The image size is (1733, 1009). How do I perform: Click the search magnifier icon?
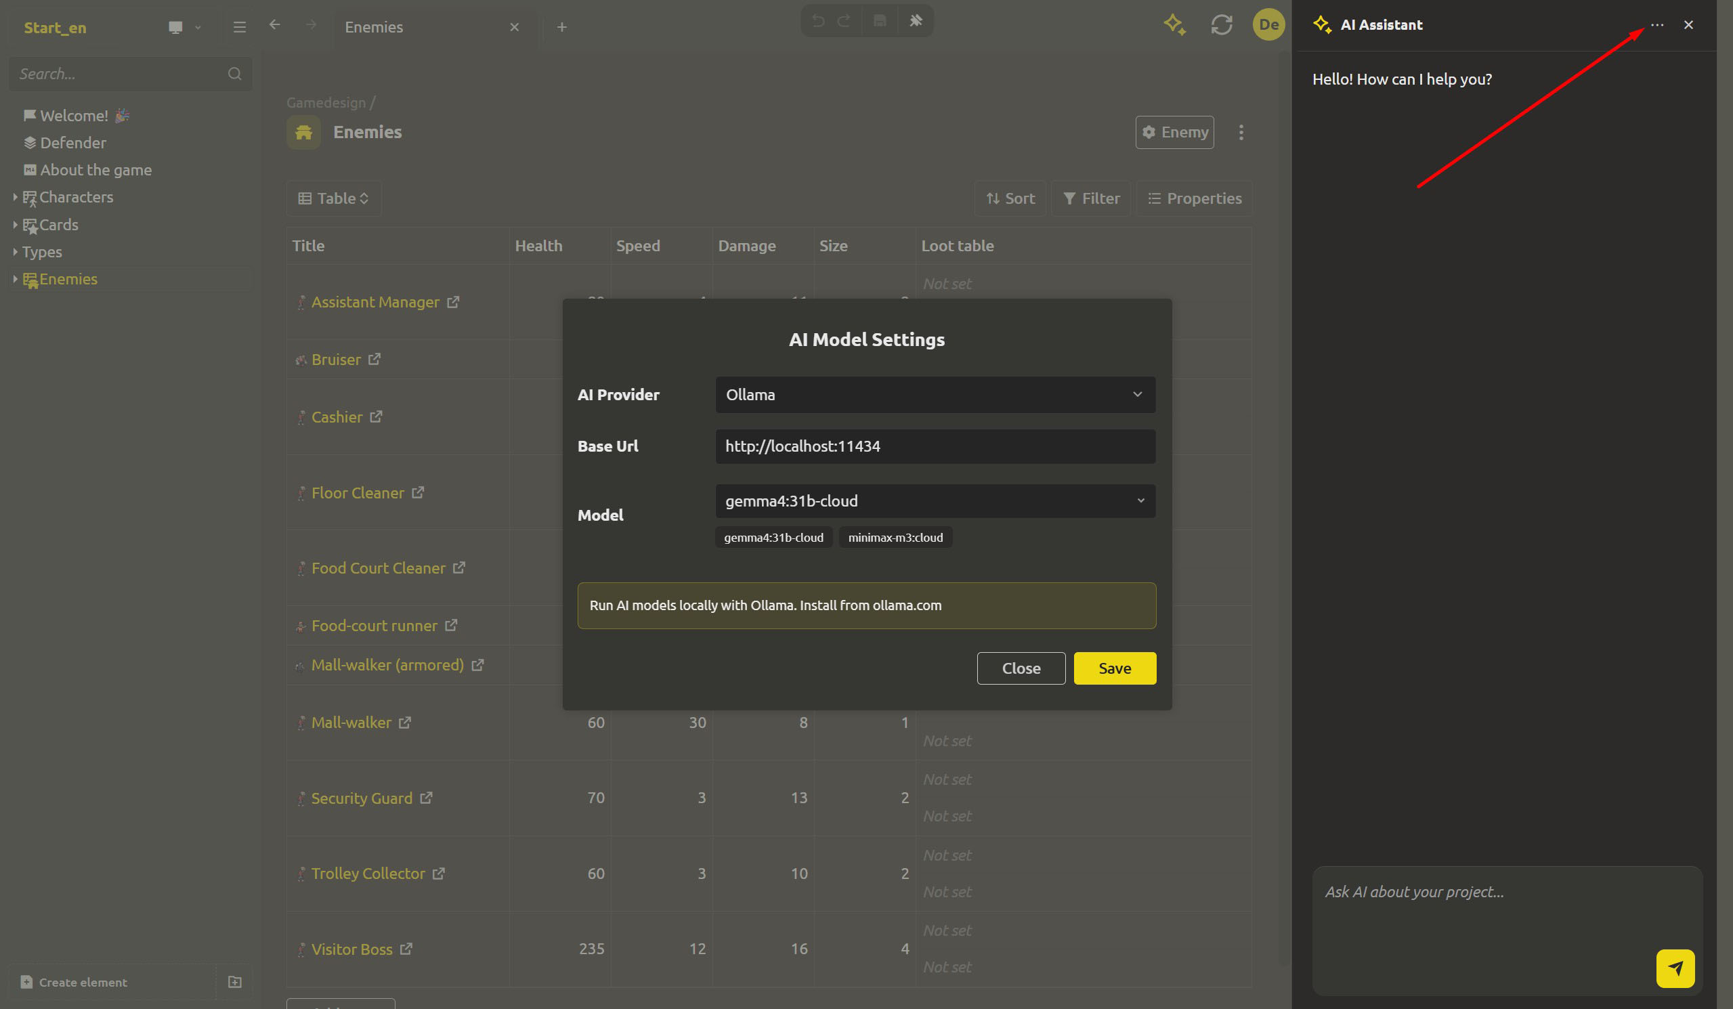pos(234,74)
